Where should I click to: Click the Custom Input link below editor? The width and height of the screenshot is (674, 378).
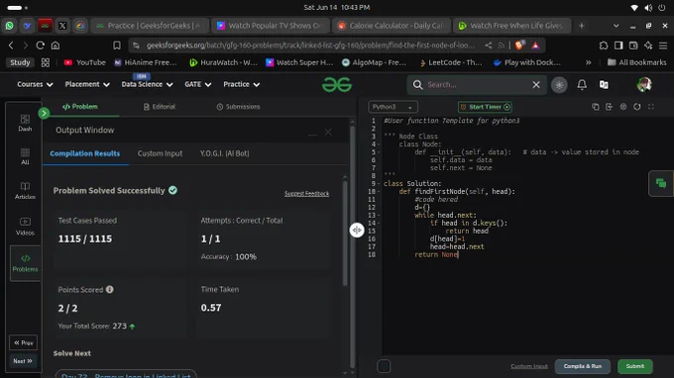(529, 366)
